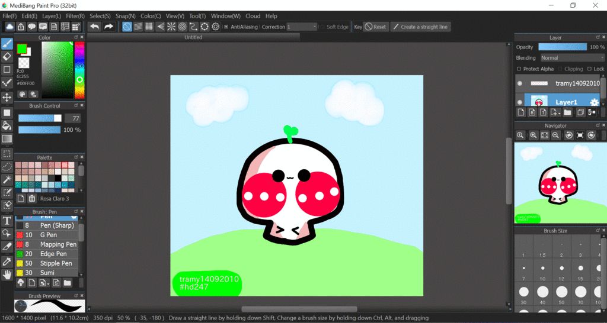Turn off snap in the toolbar
Viewport: 607px width, 323px height.
[127, 27]
